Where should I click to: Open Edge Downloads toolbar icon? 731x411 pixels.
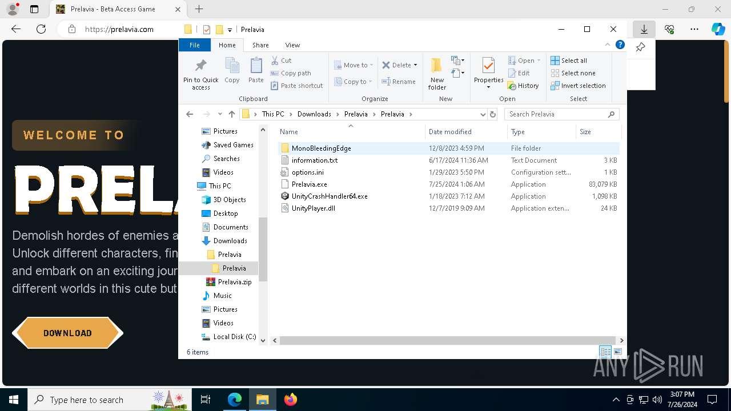coord(644,29)
